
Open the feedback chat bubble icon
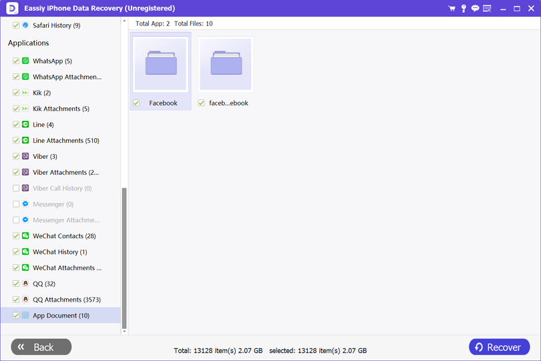tap(475, 8)
